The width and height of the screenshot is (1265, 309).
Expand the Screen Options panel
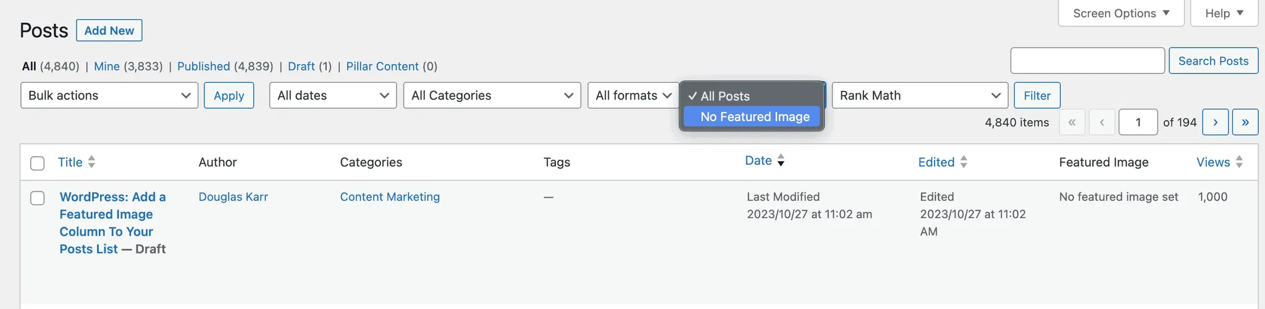[x=1120, y=13]
